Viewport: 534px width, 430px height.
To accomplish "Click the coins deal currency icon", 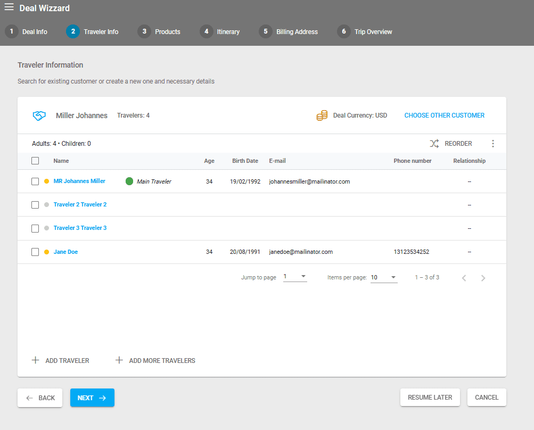I will (x=322, y=115).
